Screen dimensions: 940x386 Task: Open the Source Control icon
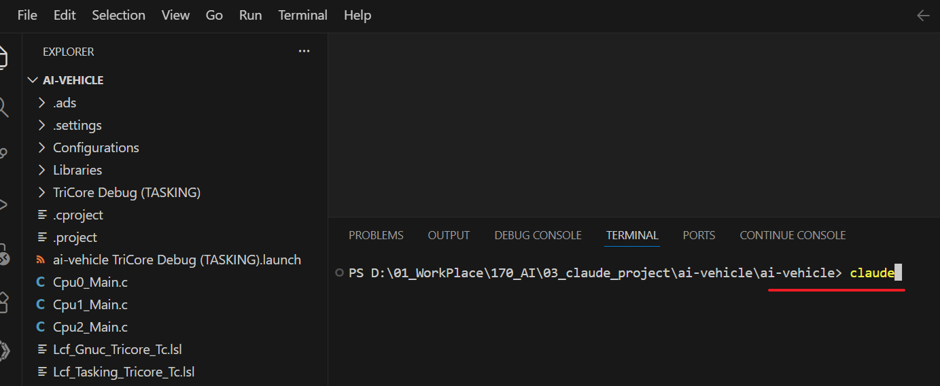(x=3, y=154)
